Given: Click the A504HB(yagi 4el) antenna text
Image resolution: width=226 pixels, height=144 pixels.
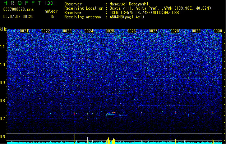Looking at the screenshot, I should 127,17.
